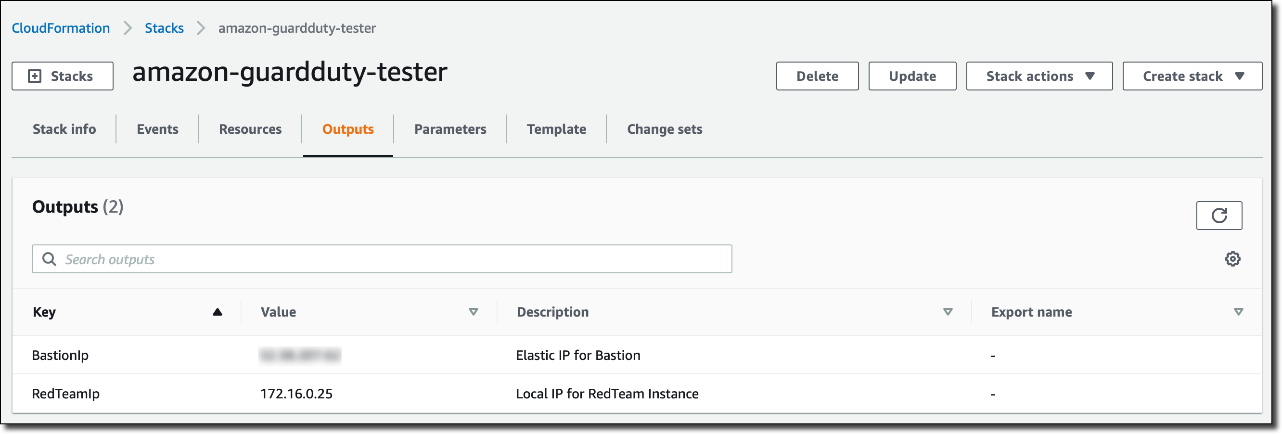Open the Template tab
Screen dimensions: 1282x434
coord(556,129)
